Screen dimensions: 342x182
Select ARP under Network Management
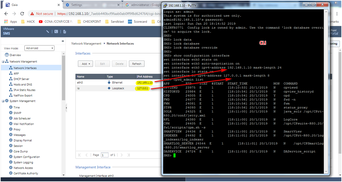16,73
